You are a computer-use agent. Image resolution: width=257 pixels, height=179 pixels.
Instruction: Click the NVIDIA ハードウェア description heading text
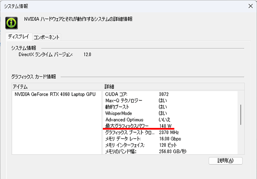[78, 19]
